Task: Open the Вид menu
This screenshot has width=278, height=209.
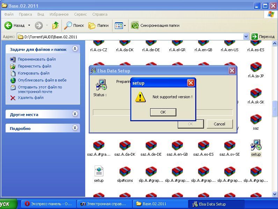Action: click(41, 14)
